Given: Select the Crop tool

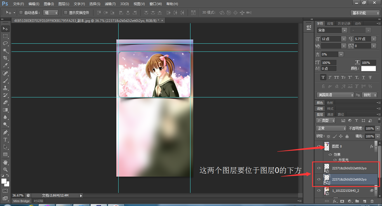Looking at the screenshot, I should (5, 58).
